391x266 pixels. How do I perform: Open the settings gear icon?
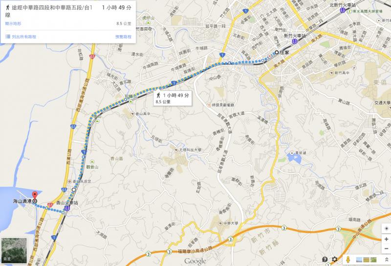(334, 259)
